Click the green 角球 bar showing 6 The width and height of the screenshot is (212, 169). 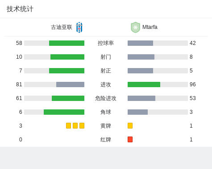[64, 112]
